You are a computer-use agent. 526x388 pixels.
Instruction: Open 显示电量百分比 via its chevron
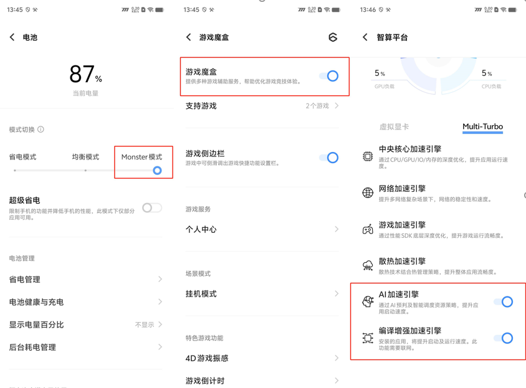coord(160,324)
